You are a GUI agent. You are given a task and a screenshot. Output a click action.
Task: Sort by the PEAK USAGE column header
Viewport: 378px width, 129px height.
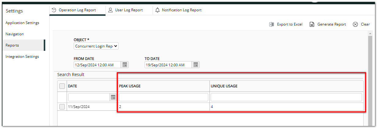point(130,86)
